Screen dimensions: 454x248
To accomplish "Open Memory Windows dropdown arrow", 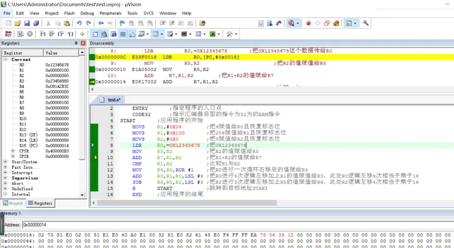I will (162, 34).
